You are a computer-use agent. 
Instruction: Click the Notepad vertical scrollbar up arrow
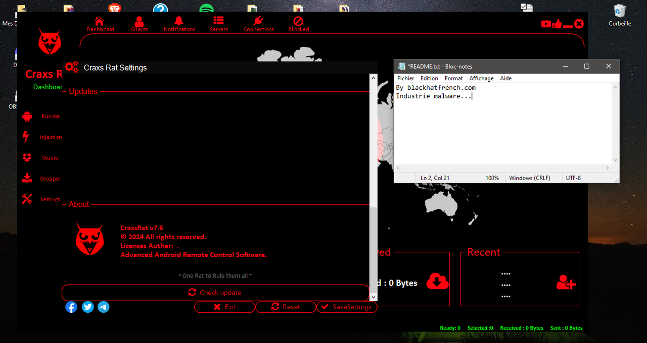tap(616, 87)
